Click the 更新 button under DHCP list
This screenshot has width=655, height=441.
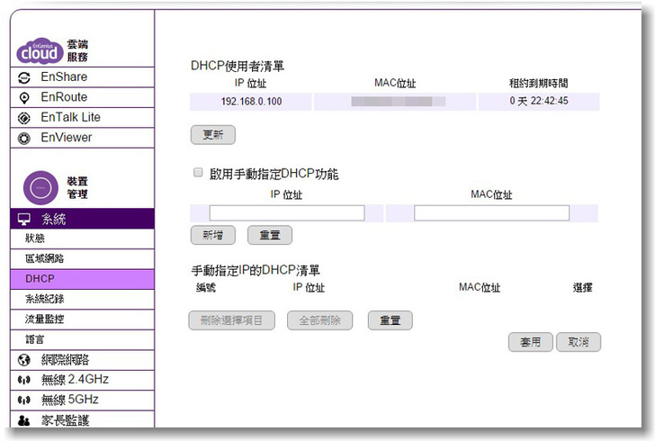pyautogui.click(x=213, y=135)
